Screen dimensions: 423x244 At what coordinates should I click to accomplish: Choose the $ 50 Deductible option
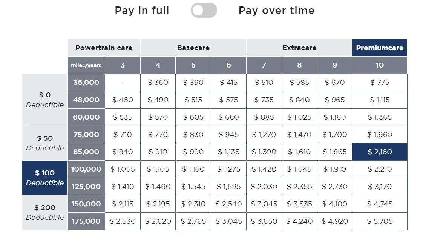pos(45,143)
